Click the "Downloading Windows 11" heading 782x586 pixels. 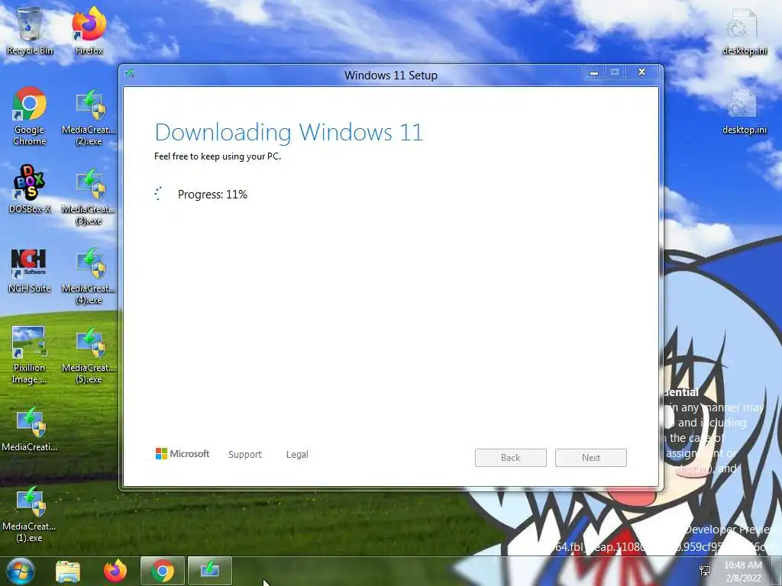coord(289,133)
